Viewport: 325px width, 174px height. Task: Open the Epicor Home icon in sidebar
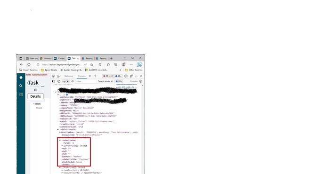21,78
